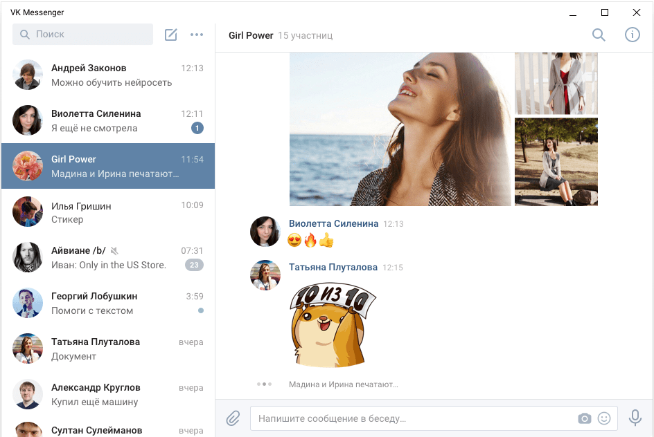The image size is (654, 437).
Task: Open the emoji smiley picker
Action: (604, 418)
